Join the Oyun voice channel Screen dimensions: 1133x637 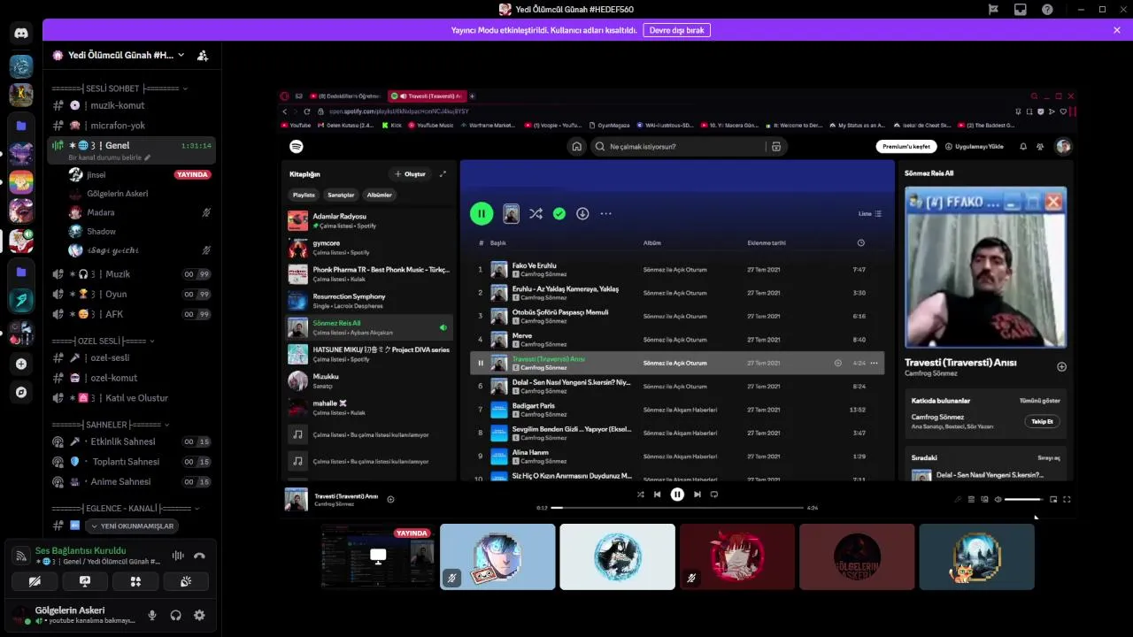[x=131, y=295]
